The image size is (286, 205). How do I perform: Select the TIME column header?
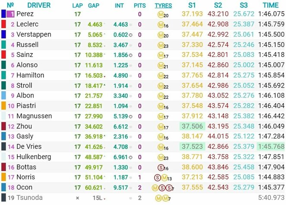[x=270, y=5]
